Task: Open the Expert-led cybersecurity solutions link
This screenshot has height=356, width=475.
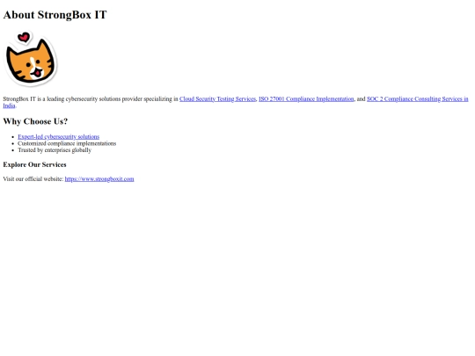Action: (58, 137)
